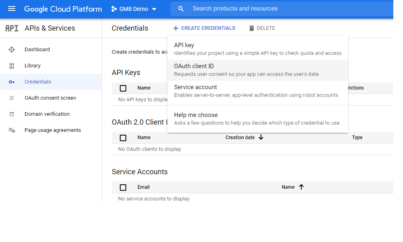Click the Credentials key icon
The image size is (403, 242).
12,82
